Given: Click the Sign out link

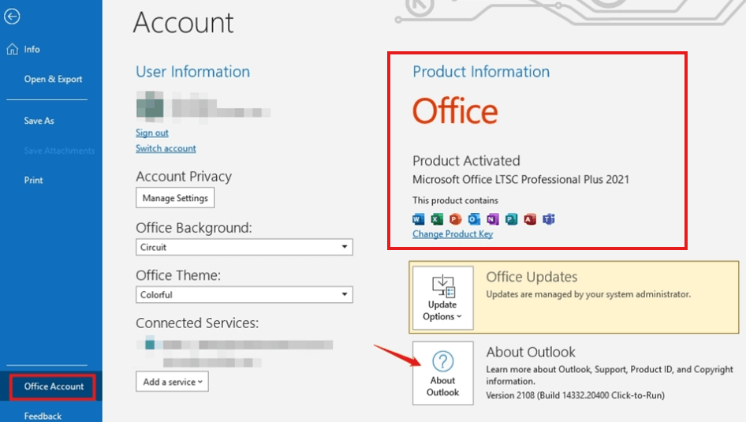Looking at the screenshot, I should pyautogui.click(x=151, y=133).
